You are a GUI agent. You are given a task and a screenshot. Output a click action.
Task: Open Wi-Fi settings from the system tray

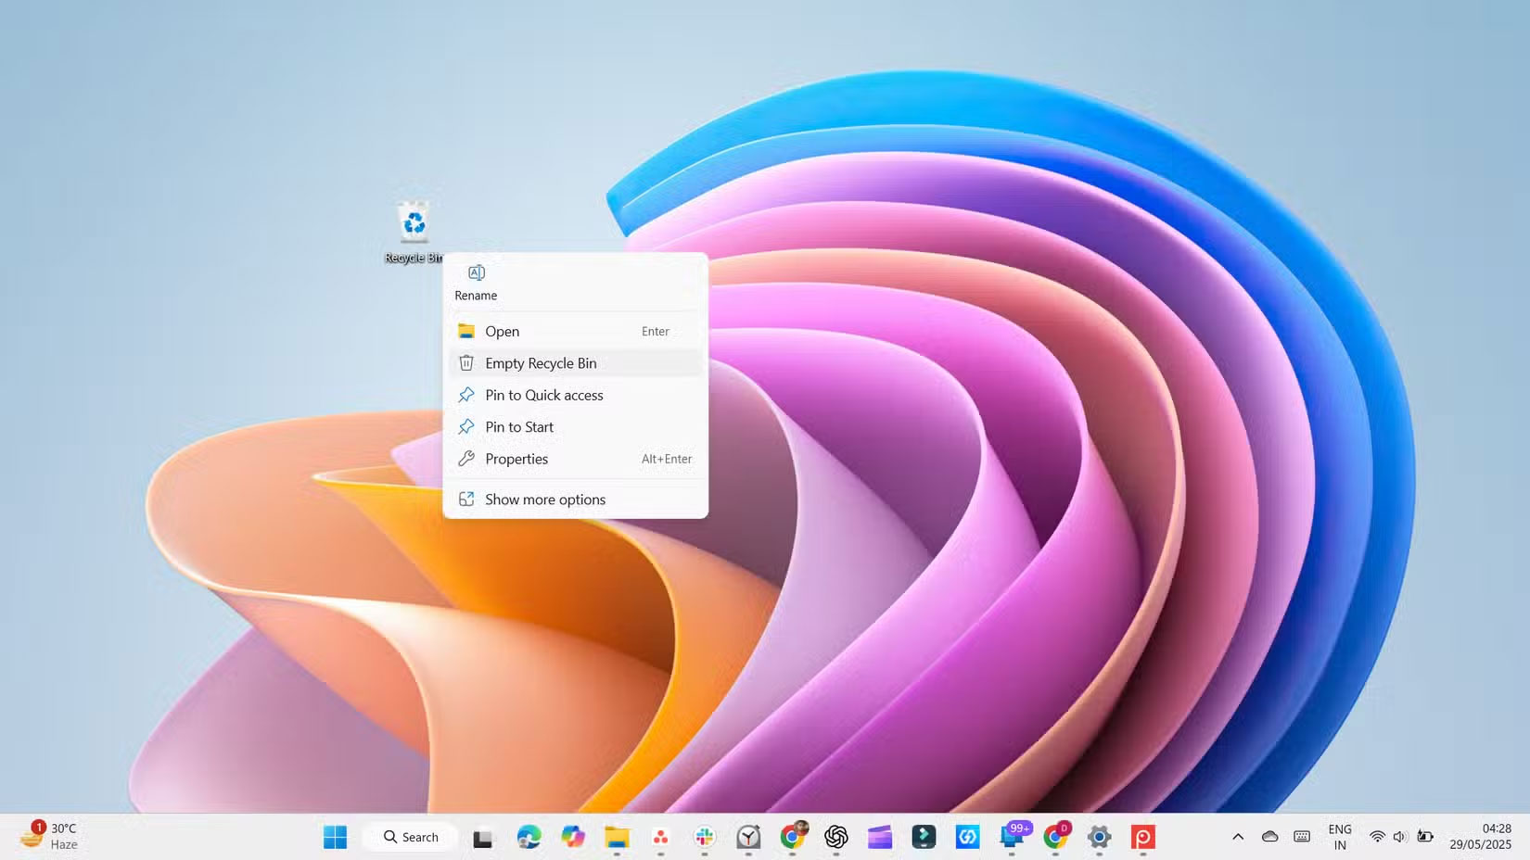1376,837
